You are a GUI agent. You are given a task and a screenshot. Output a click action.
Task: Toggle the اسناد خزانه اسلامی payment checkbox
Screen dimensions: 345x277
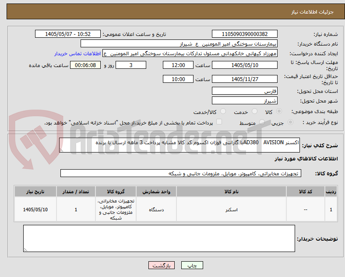pyautogui.click(x=219, y=122)
